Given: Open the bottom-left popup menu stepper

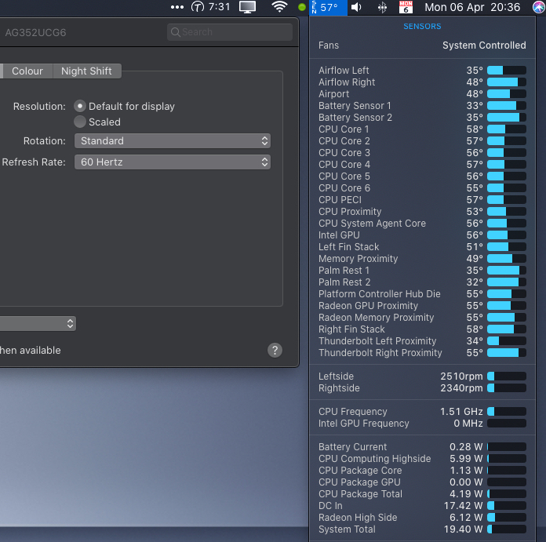Looking at the screenshot, I should click(70, 323).
